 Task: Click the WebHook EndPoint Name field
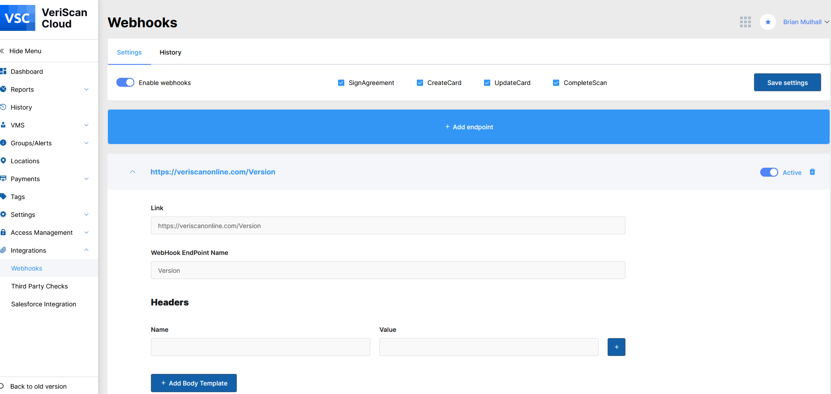388,271
